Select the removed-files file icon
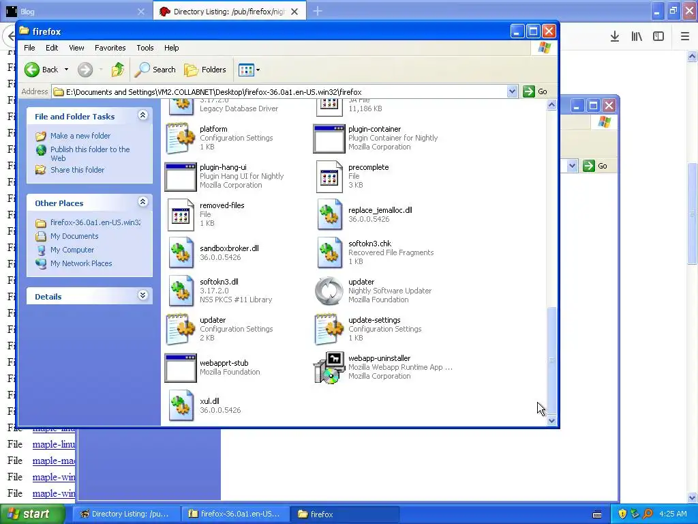The width and height of the screenshot is (698, 524). 180,215
